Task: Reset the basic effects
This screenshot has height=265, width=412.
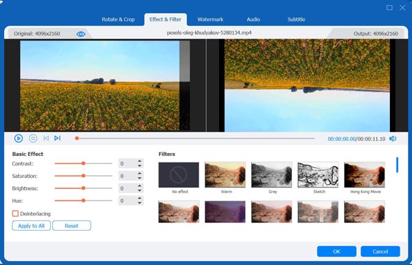Action: [x=71, y=226]
